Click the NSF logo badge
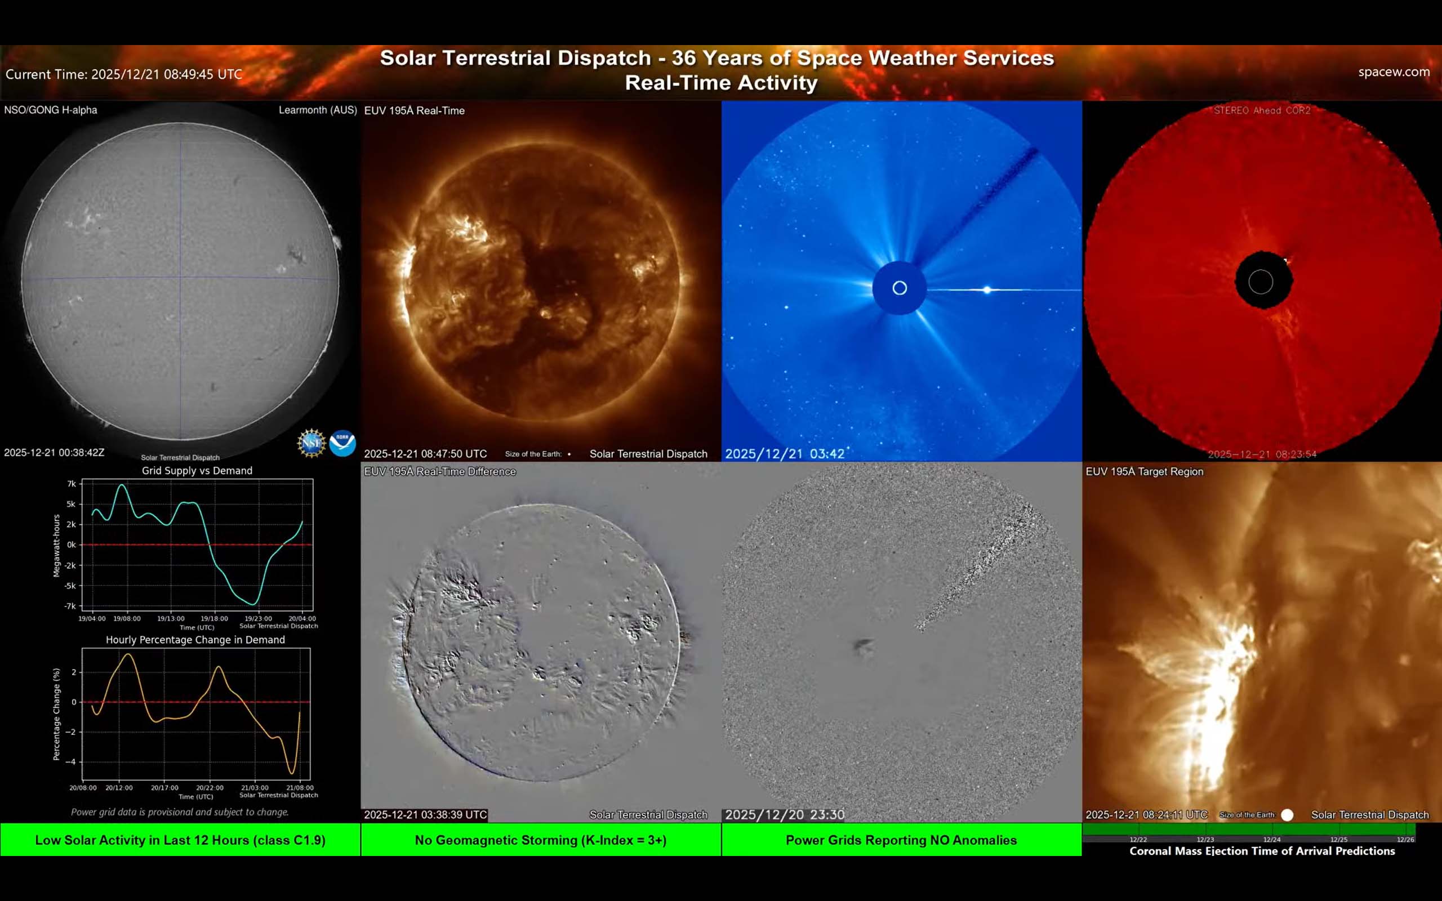 tap(311, 443)
